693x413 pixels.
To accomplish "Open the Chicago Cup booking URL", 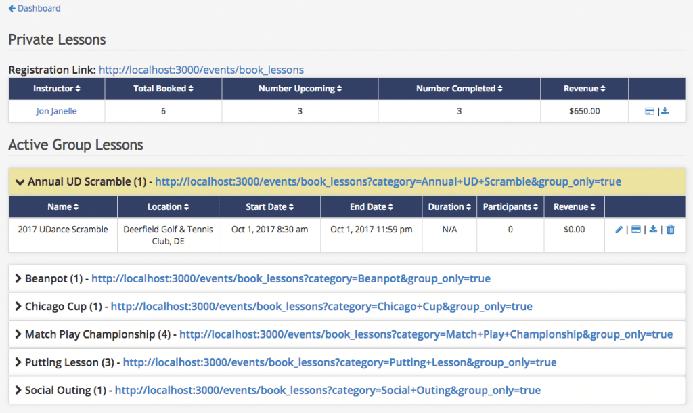I will tap(321, 307).
